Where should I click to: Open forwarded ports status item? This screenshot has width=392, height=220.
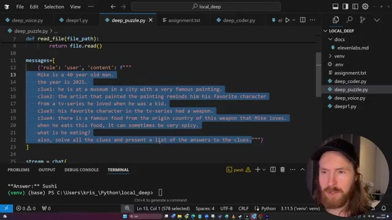tap(47, 208)
